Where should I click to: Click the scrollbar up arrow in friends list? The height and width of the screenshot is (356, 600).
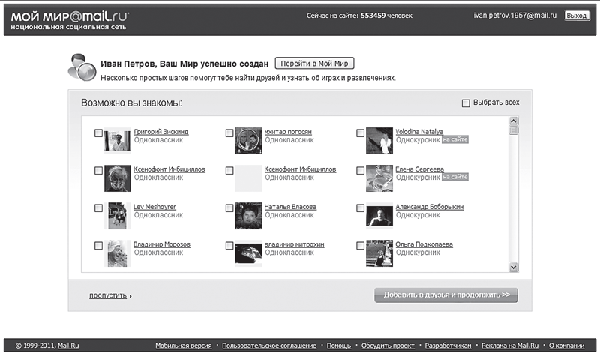(x=514, y=121)
